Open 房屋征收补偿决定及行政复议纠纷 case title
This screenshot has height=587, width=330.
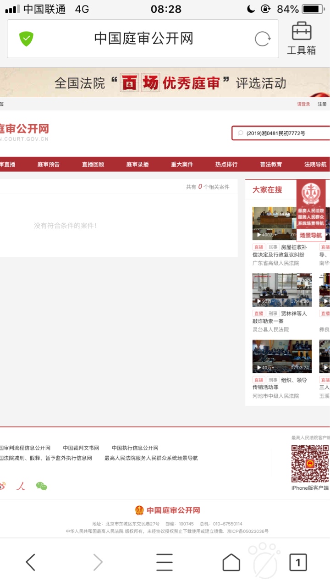280,251
